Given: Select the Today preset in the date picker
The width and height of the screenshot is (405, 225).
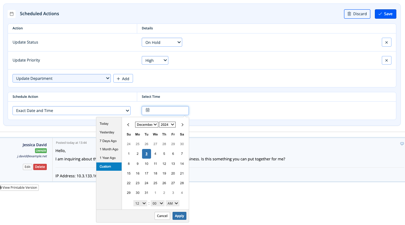Looking at the screenshot, I should point(104,123).
